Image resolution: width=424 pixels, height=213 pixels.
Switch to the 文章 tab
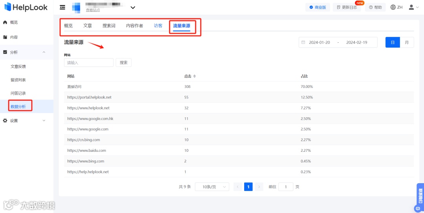click(88, 25)
